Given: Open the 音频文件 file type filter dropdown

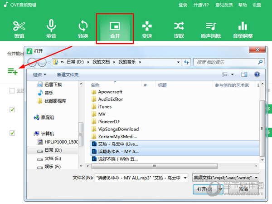Looking at the screenshot, I should pos(226,178).
